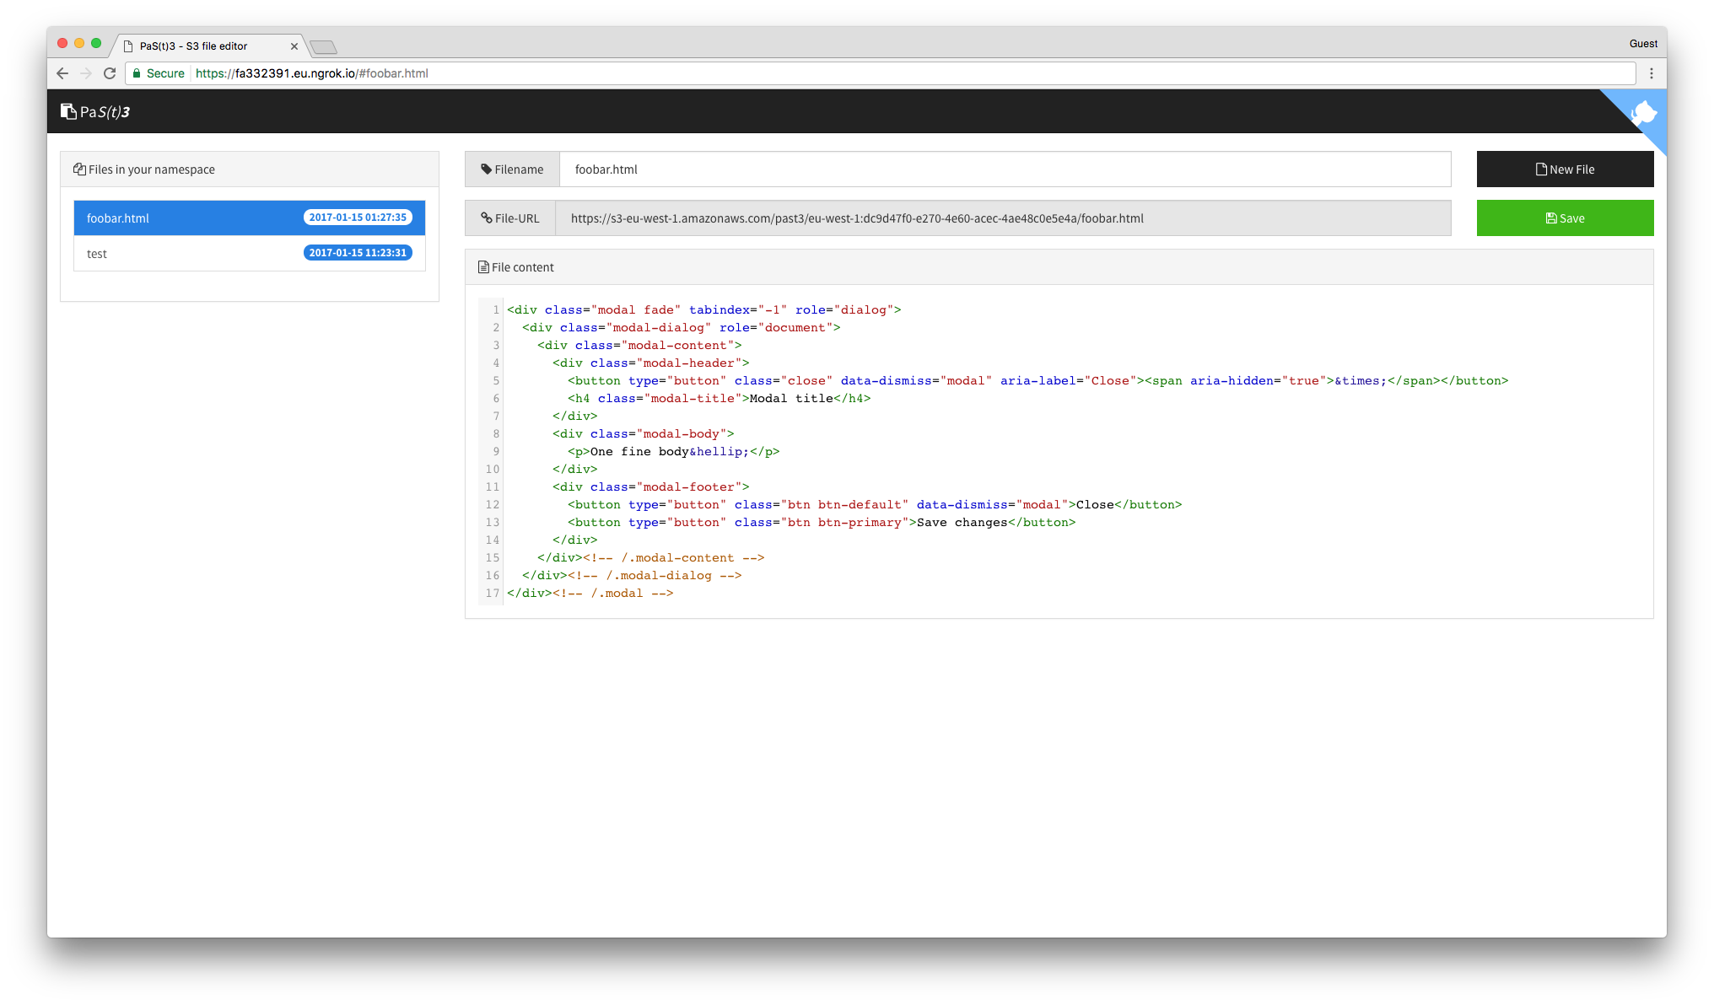Image resolution: width=1714 pixels, height=1005 pixels.
Task: Click the filename tag icon
Action: [488, 169]
